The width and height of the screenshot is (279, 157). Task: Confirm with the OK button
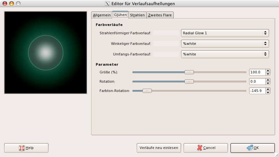pyautogui.click(x=252, y=148)
